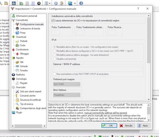Select Condivisione settings category

(x=22, y=49)
